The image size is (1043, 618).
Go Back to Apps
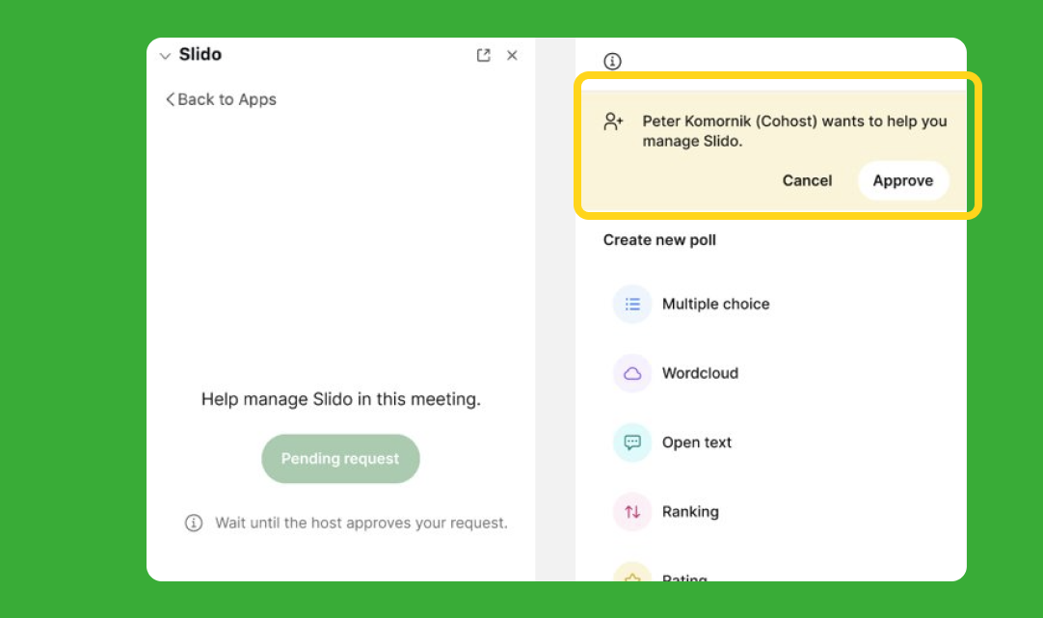tap(221, 99)
